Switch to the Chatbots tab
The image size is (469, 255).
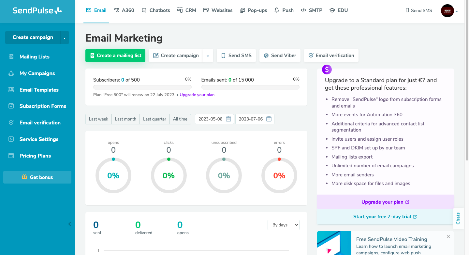point(156,10)
